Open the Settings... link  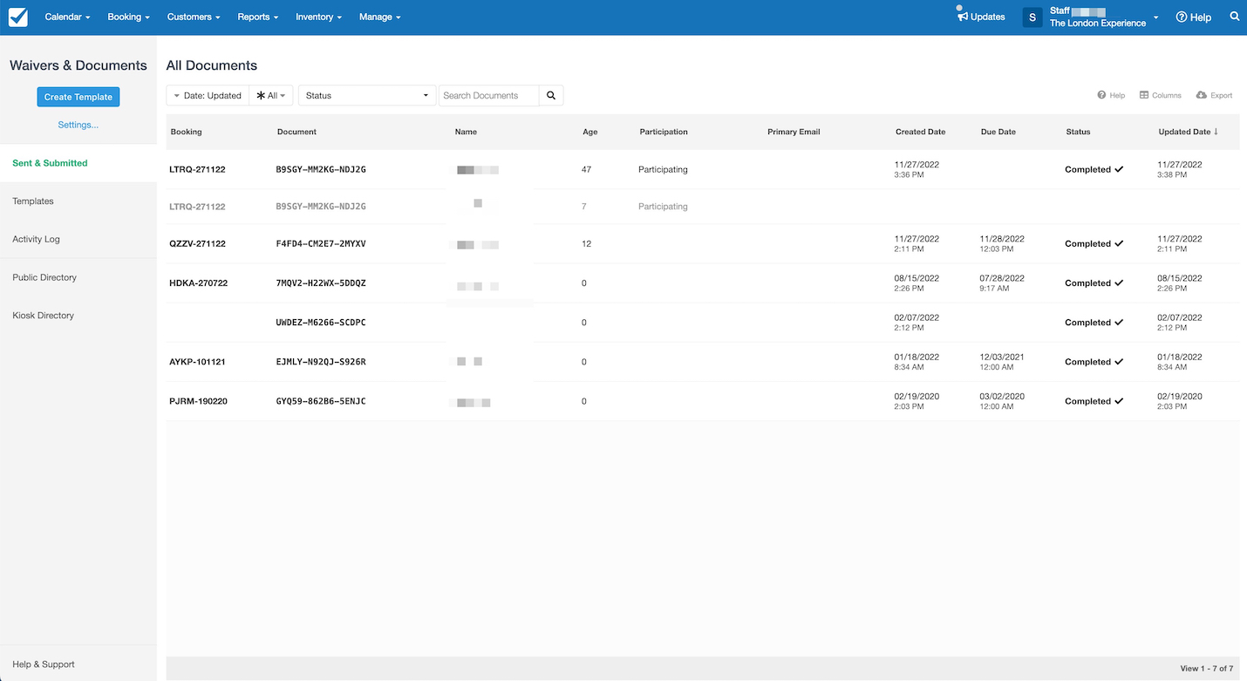pos(78,125)
